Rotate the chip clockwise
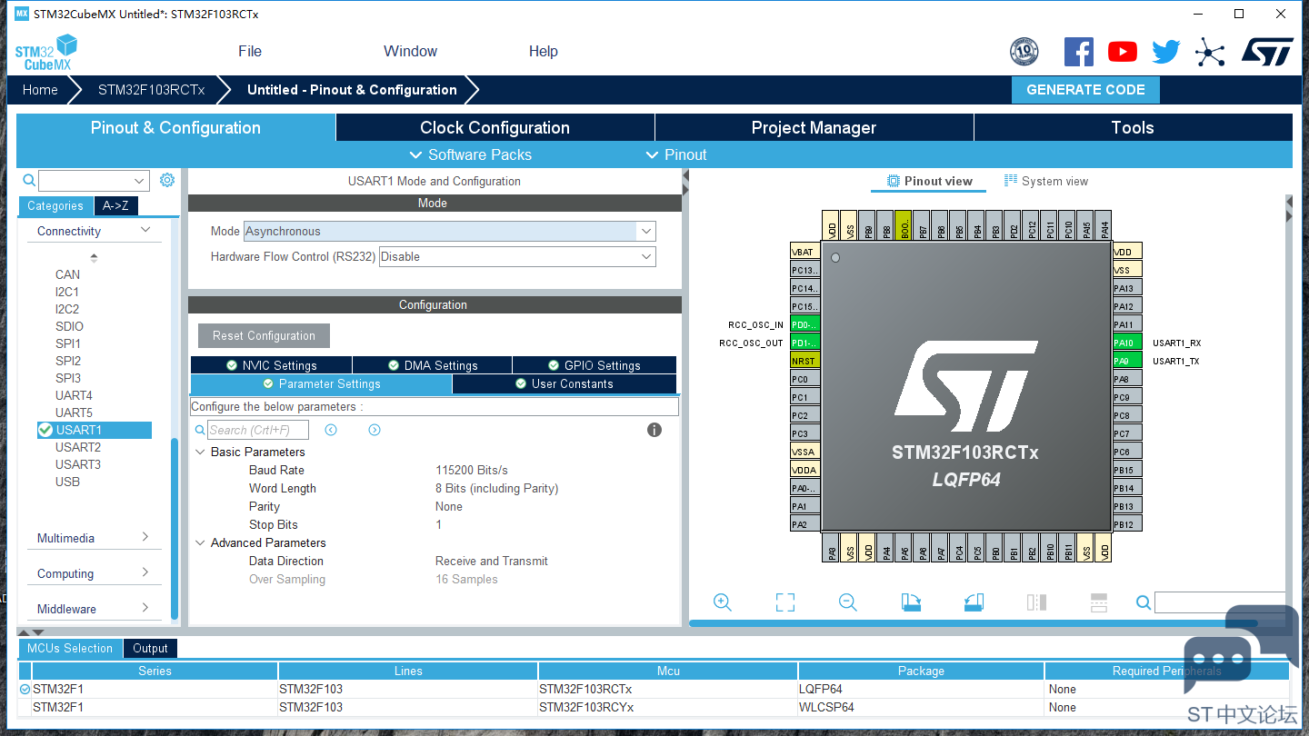 [x=911, y=602]
